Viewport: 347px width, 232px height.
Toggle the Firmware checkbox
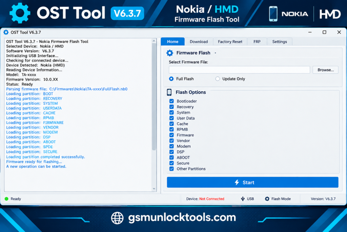171,135
